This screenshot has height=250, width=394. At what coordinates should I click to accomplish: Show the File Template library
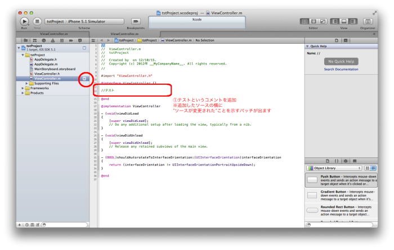click(x=328, y=161)
